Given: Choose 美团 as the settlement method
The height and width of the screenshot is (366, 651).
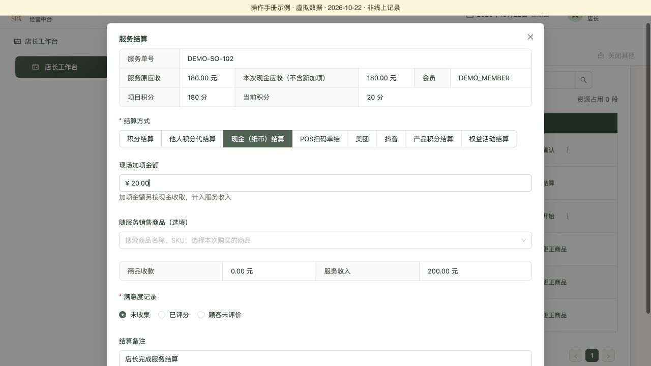Looking at the screenshot, I should 362,139.
